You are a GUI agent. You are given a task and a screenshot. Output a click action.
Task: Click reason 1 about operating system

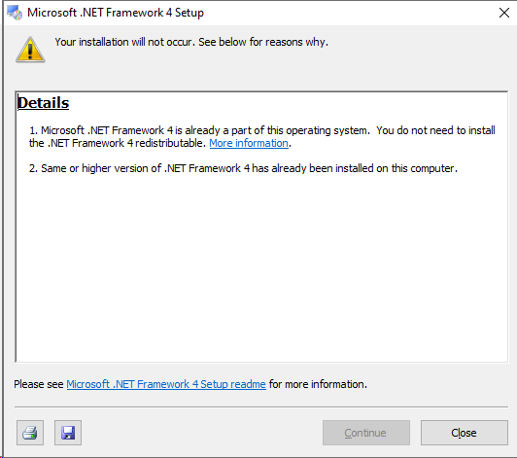(262, 136)
